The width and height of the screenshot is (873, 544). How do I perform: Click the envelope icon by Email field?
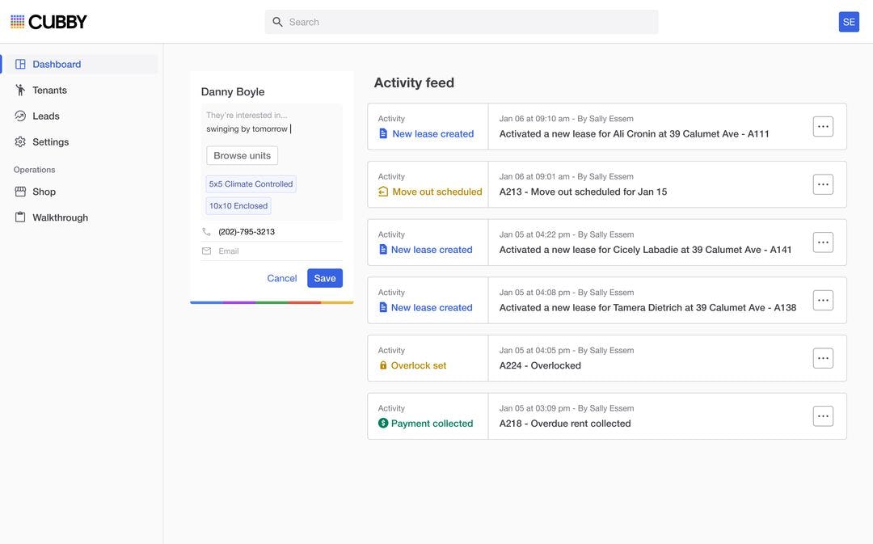206,251
